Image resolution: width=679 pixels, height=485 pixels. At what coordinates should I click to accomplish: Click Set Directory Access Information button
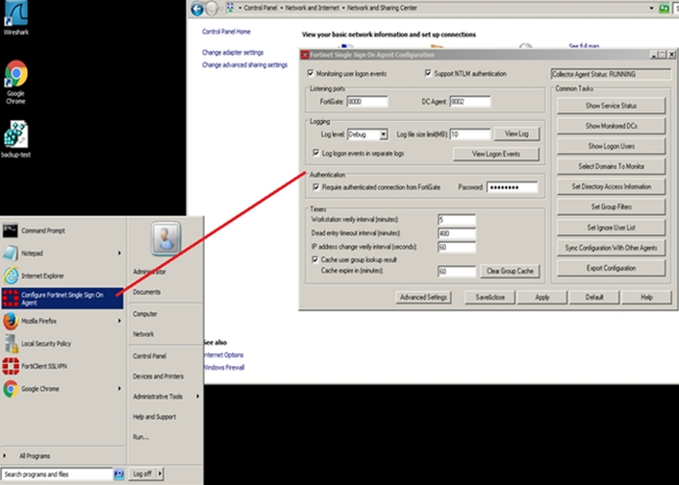coord(611,186)
